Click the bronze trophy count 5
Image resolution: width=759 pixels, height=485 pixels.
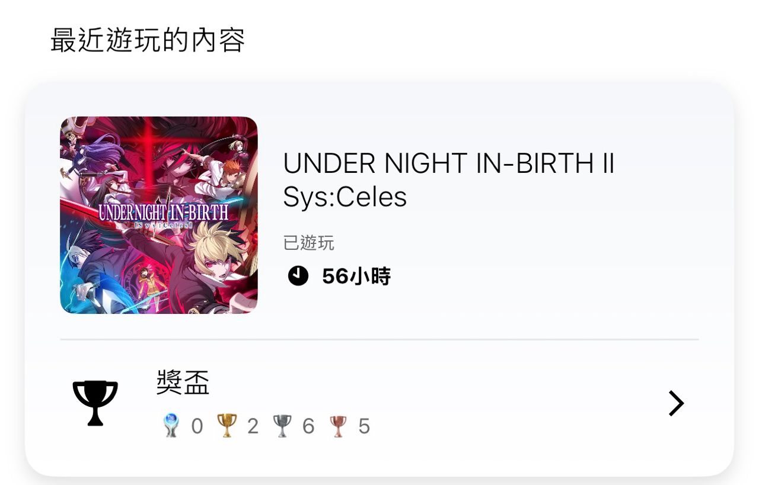click(364, 426)
